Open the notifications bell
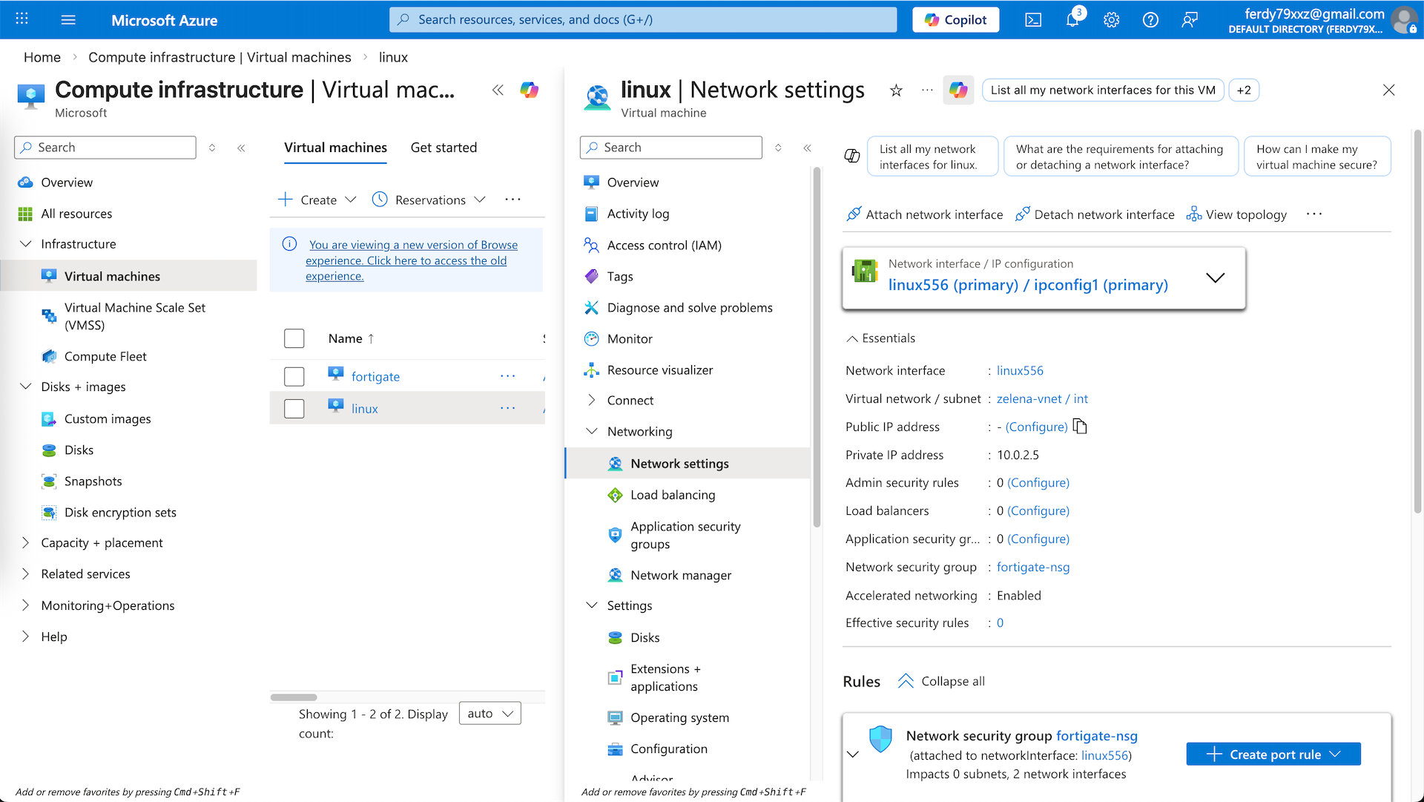The image size is (1424, 802). tap(1072, 20)
